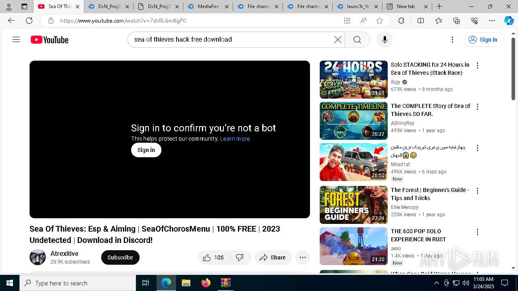Click the Windows taskbar search box
518x291 pixels.
click(78, 283)
